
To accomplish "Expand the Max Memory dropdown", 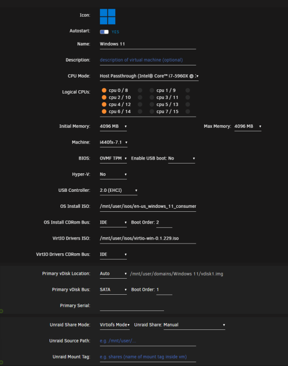I will (248, 126).
